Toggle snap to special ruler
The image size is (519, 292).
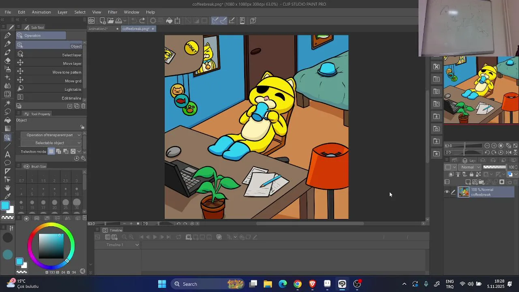[x=223, y=21]
